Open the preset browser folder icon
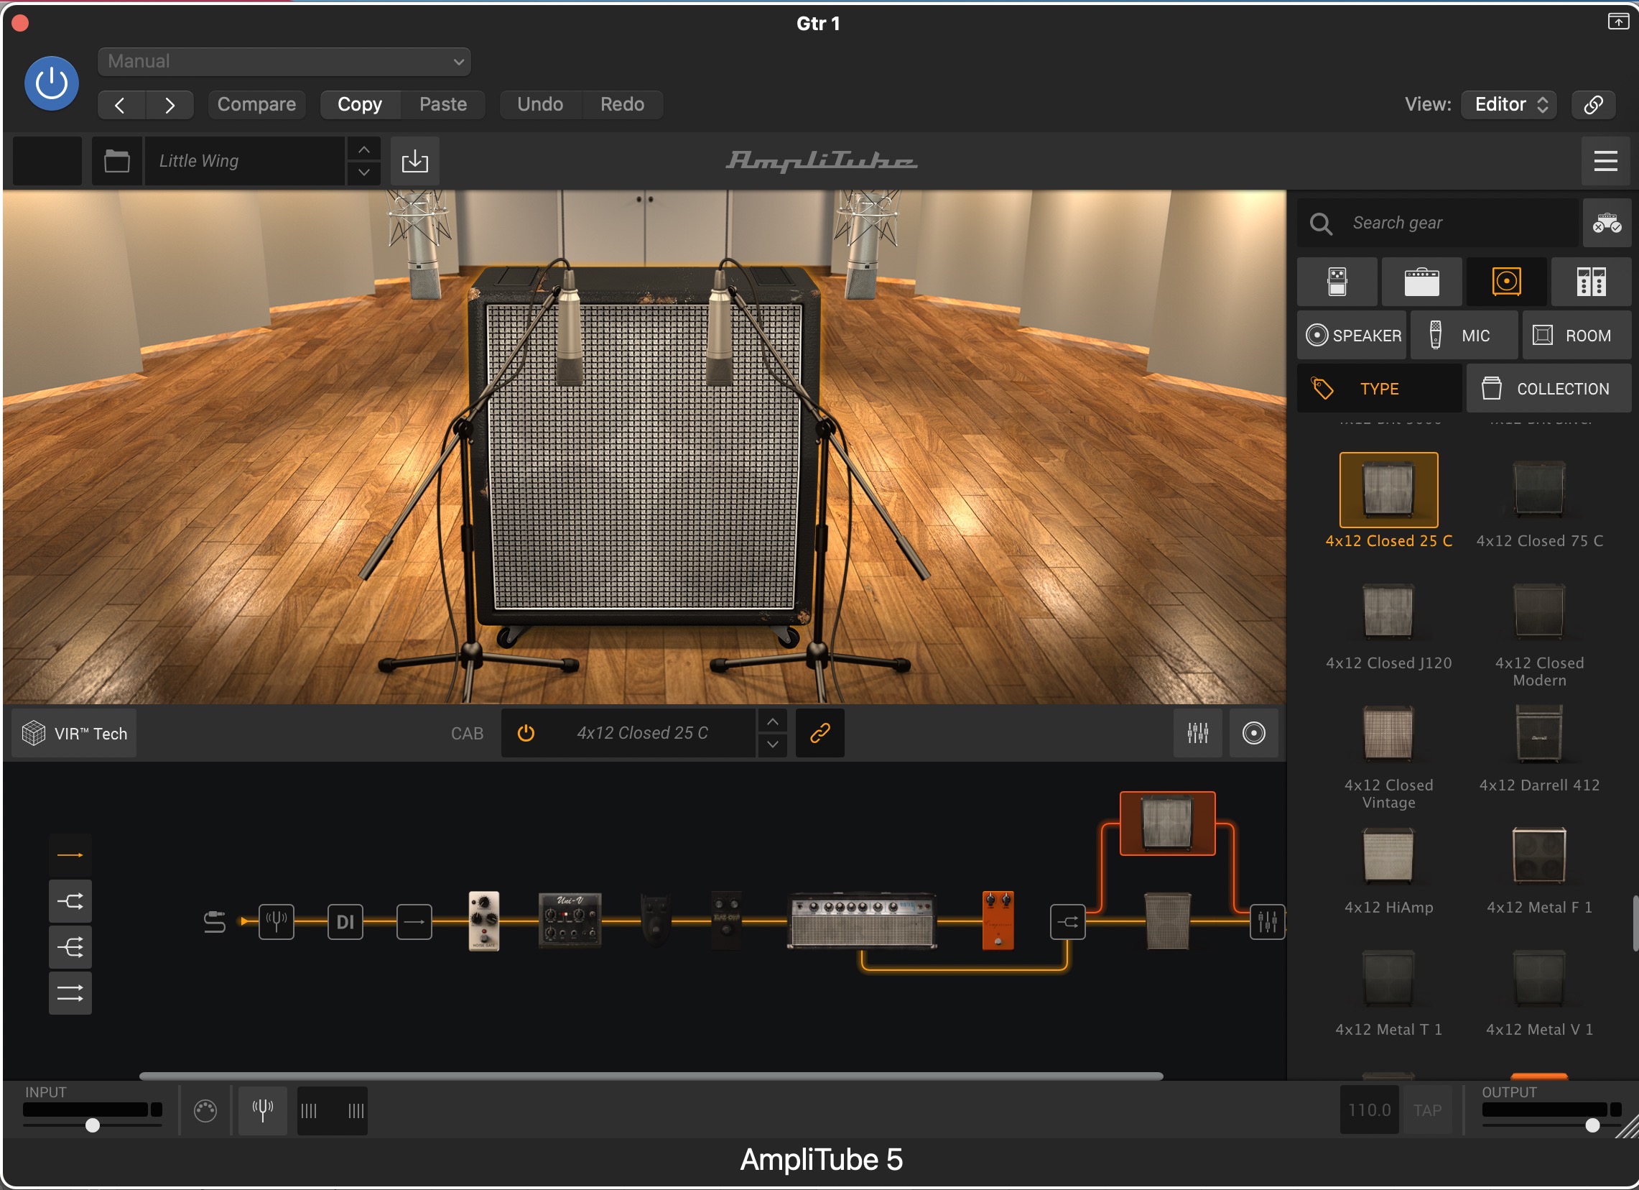1639x1190 pixels. 117,160
